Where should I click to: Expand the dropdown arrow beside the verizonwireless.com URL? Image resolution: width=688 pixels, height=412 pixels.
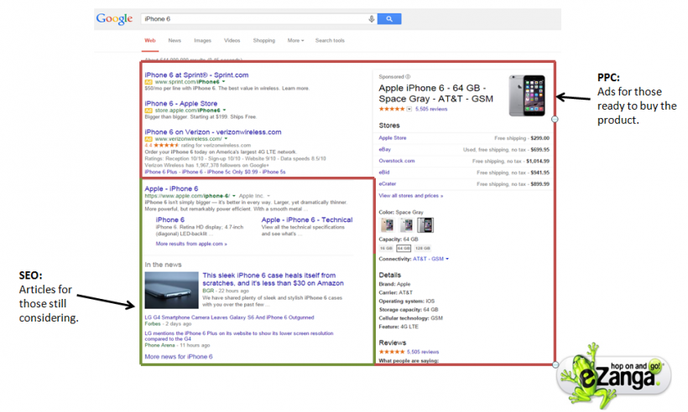(226, 138)
